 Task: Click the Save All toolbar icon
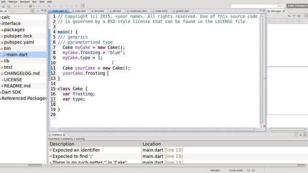tap(9, 6)
